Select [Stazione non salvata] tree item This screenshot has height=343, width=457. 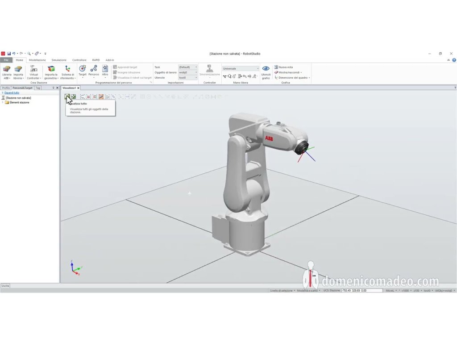click(17, 98)
